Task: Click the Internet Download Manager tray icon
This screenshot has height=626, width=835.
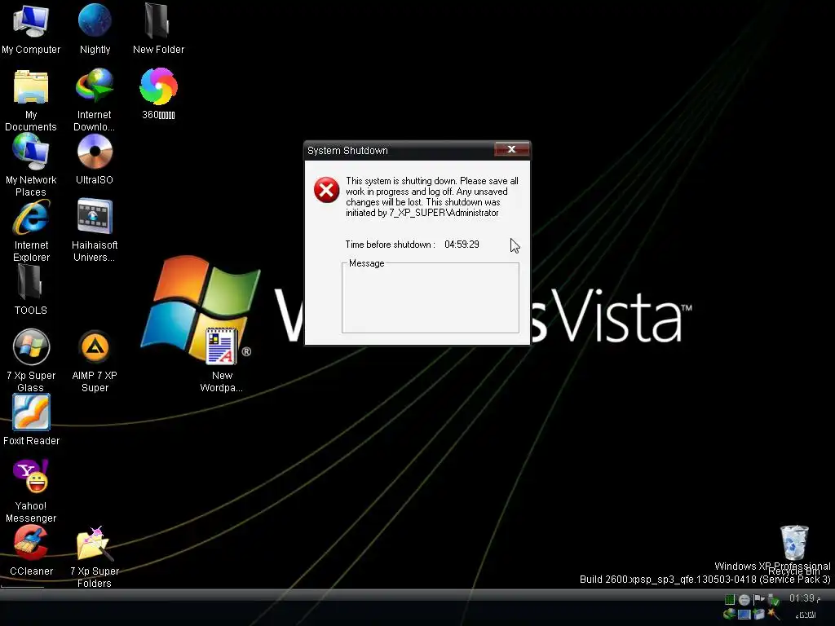Action: click(x=730, y=614)
